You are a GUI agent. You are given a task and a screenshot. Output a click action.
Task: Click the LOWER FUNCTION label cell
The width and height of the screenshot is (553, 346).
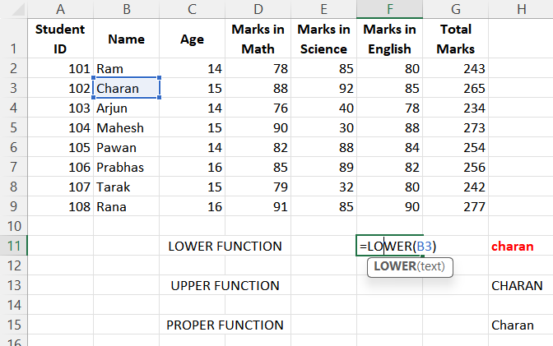[x=225, y=246]
